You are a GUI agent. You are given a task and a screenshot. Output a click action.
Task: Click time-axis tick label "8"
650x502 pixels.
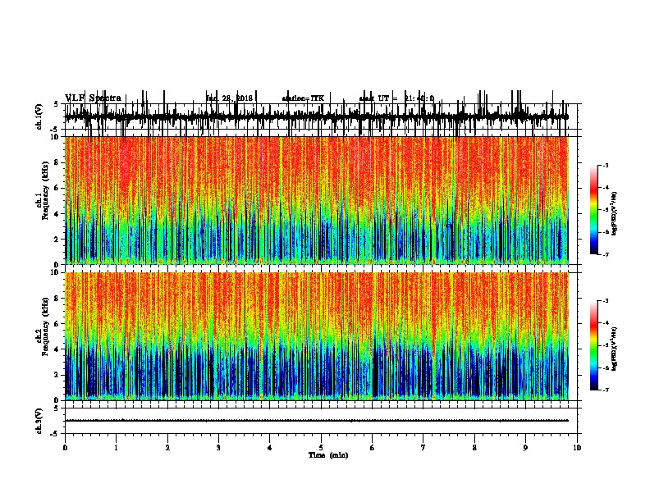point(474,448)
